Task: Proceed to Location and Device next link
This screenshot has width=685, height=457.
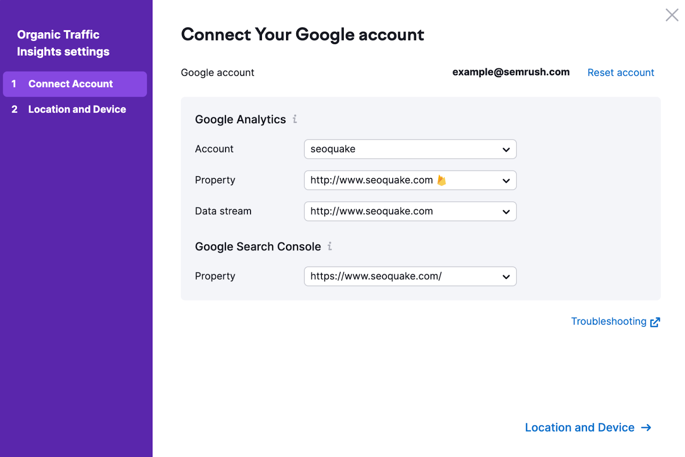Action: point(588,427)
